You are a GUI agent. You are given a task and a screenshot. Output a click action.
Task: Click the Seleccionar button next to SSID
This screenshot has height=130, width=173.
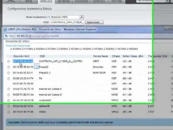tap(94, 22)
